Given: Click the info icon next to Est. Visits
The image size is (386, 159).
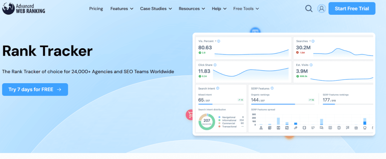Looking at the screenshot, I should [311, 65].
